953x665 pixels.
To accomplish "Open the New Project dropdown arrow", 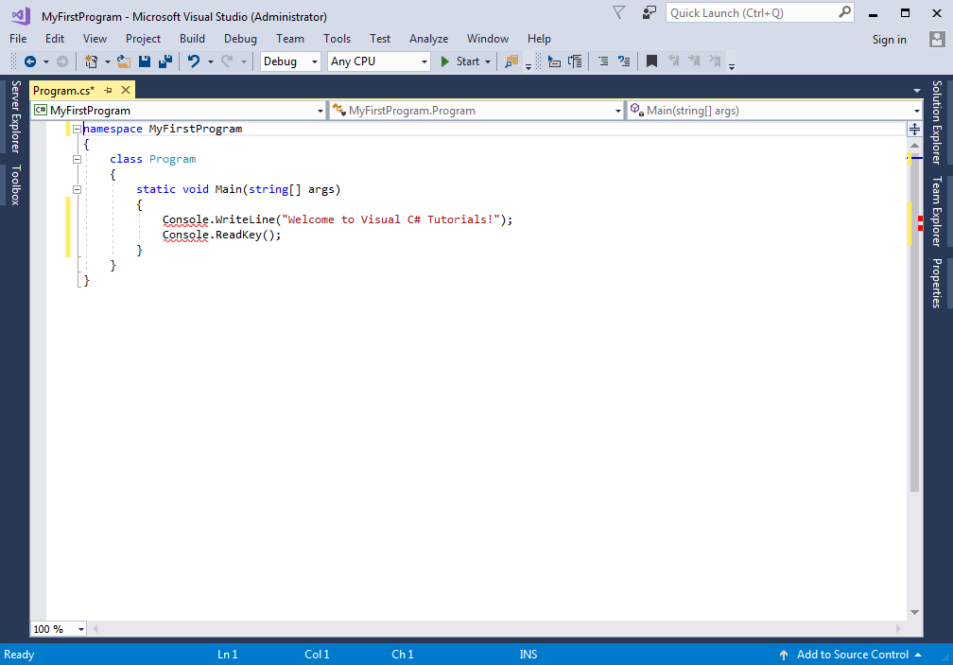I will click(x=107, y=62).
